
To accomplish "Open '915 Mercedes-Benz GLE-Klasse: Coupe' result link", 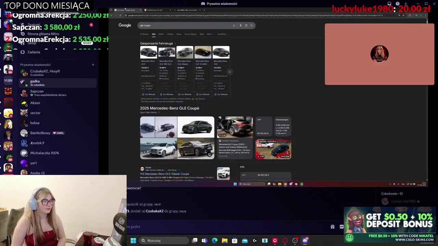I will click(164, 174).
